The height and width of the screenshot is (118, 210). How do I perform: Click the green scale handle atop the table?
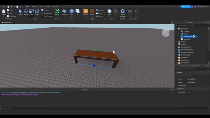95,50
